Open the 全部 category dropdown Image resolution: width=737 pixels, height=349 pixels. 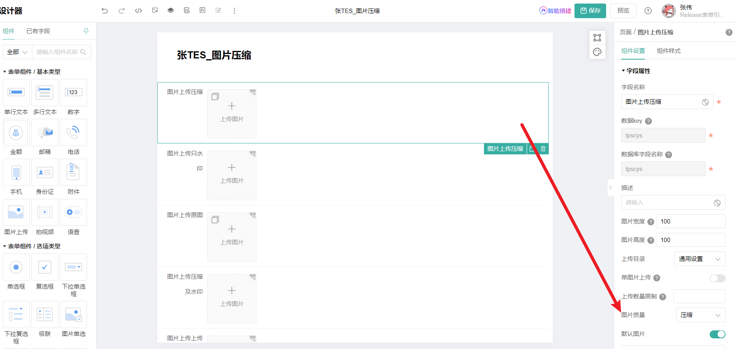[x=17, y=52]
